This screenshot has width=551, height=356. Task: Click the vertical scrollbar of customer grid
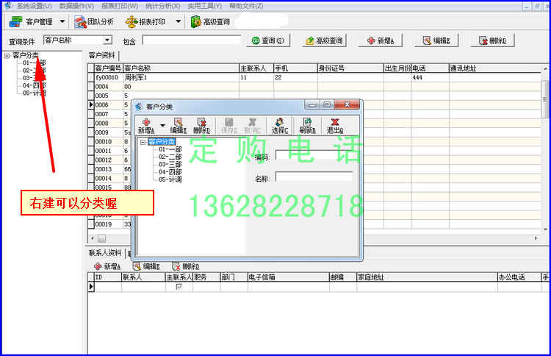[x=545, y=99]
